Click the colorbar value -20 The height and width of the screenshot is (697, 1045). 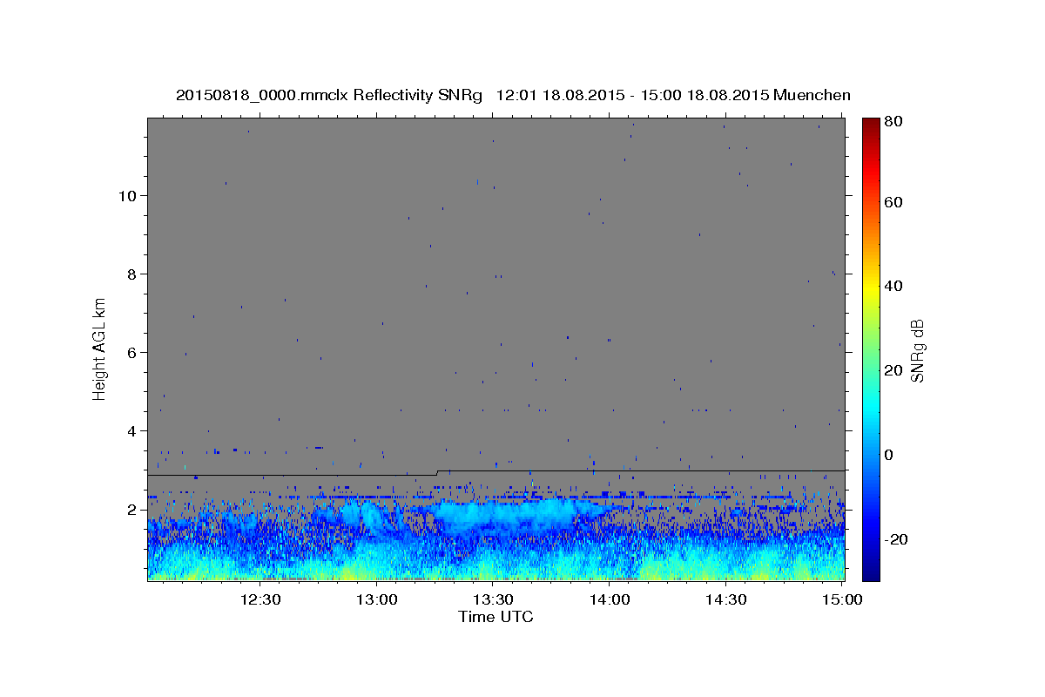click(898, 539)
